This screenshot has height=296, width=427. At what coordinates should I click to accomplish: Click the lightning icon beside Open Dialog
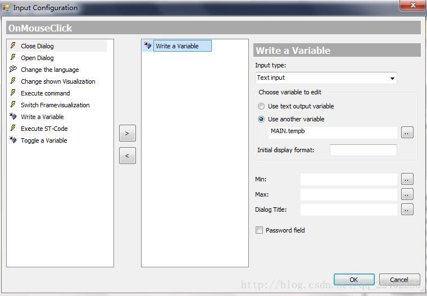(13, 57)
